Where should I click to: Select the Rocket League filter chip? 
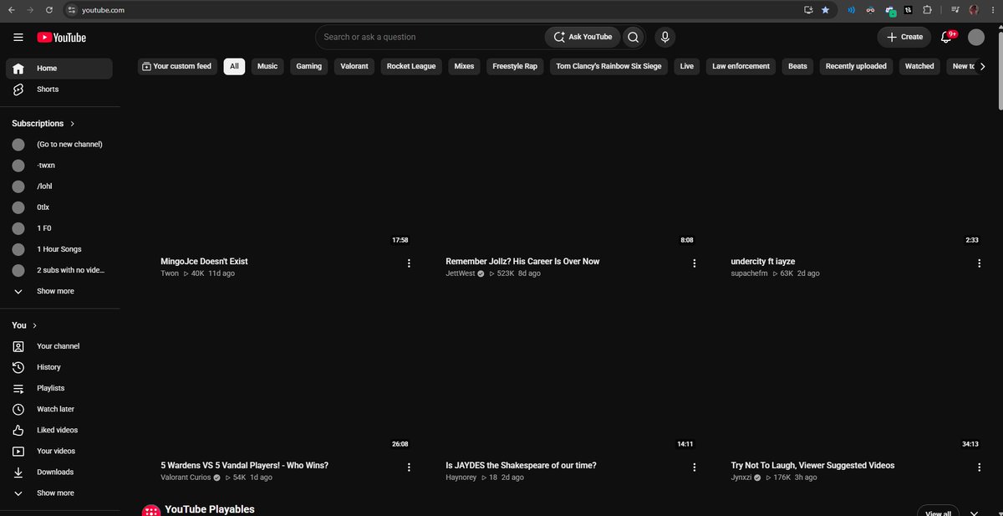[411, 66]
